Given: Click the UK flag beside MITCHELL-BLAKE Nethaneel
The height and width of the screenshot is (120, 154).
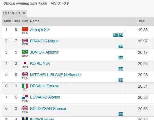Looking at the screenshot, I should (x=25, y=74).
